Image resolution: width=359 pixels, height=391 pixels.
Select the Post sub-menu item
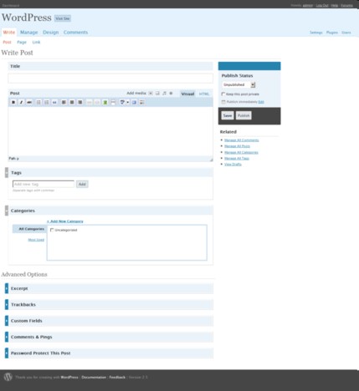[7, 43]
